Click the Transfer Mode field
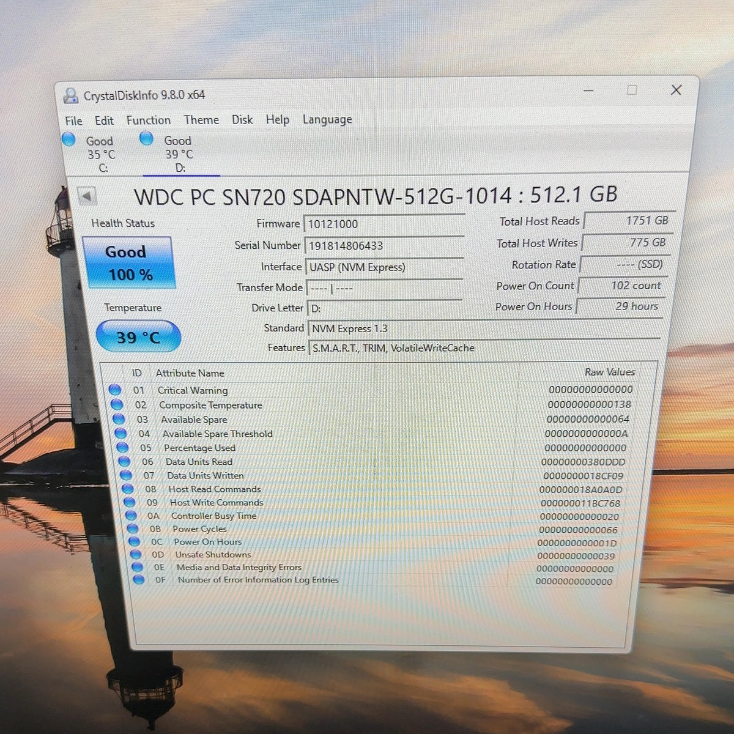Screen dimensions: 734x734 tap(384, 287)
